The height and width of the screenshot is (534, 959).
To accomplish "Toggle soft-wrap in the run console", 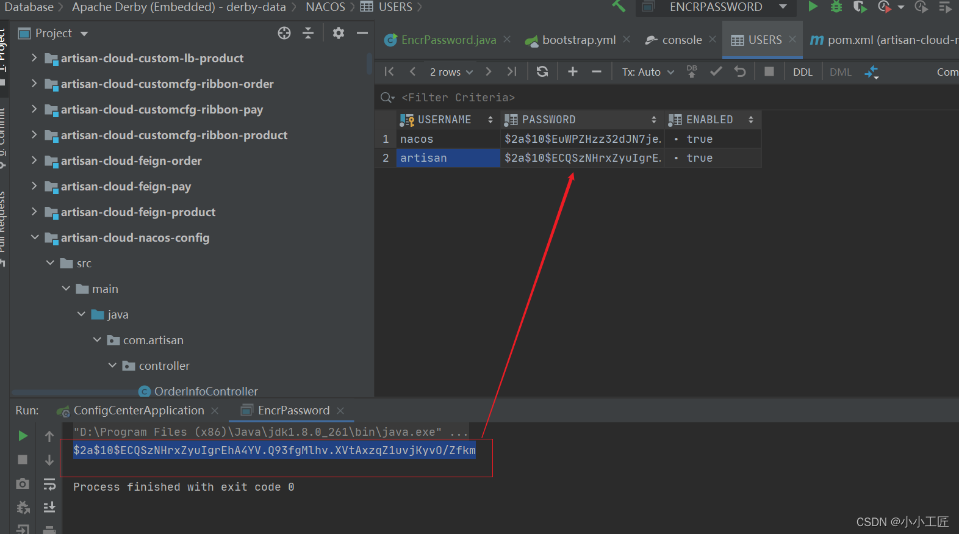I will point(49,485).
